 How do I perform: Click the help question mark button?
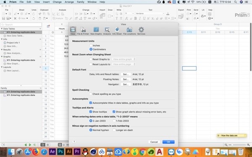pyautogui.click(x=74, y=142)
